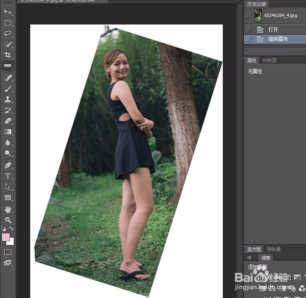Select the 打开 history state
The width and height of the screenshot is (306, 298).
point(275,30)
